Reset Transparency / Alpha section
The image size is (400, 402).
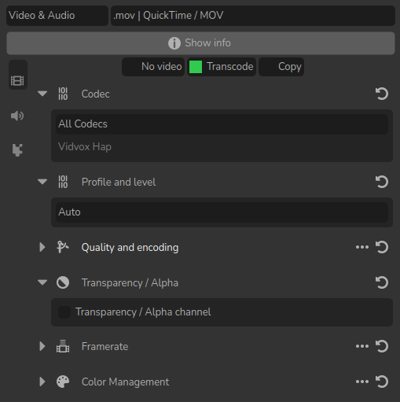(382, 282)
